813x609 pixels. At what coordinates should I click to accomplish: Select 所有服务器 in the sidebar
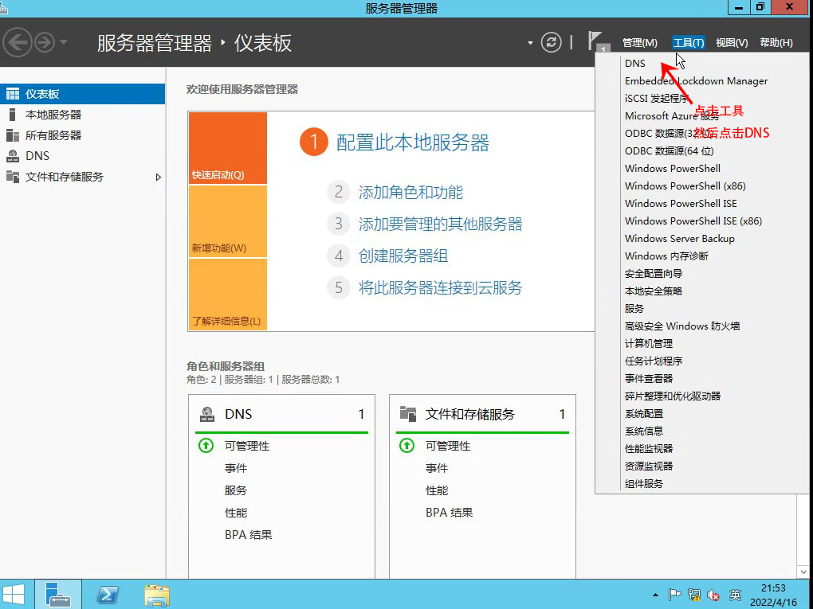(82, 135)
